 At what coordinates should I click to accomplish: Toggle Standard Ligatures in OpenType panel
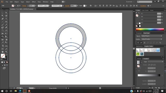click(138, 43)
